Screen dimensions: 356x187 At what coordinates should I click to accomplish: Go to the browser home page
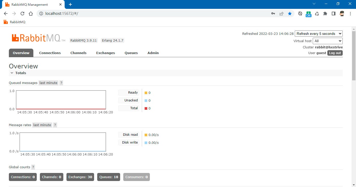click(x=31, y=14)
